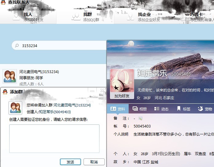The height and width of the screenshot is (167, 214).
Task: Click the 资料 card icon
Action: click(113, 109)
